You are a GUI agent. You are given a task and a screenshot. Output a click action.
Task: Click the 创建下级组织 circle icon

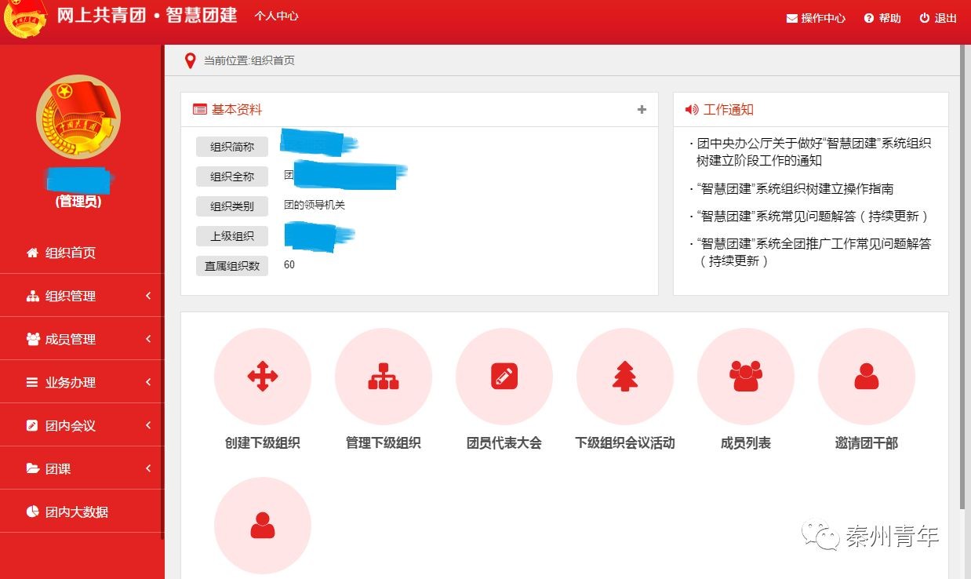(262, 377)
